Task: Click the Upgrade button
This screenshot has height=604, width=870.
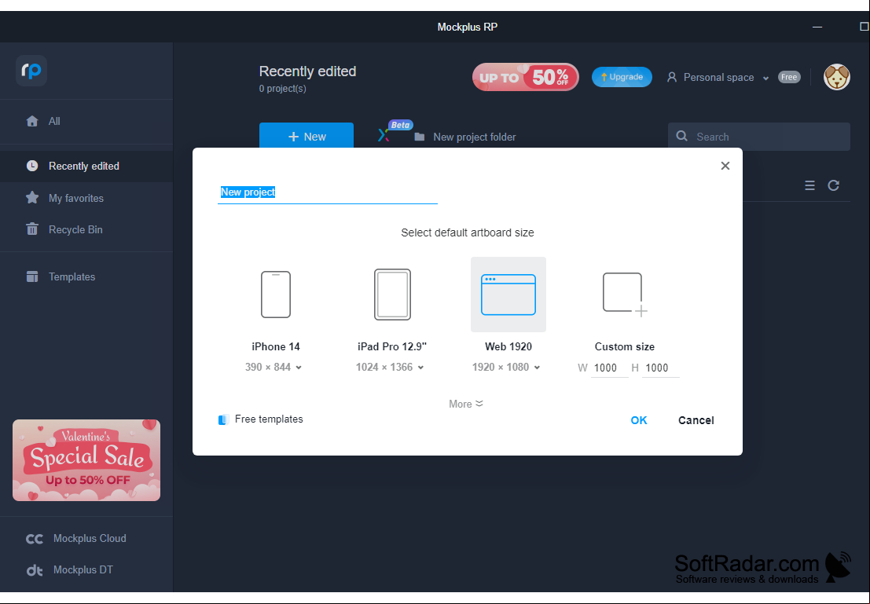Action: pyautogui.click(x=622, y=77)
